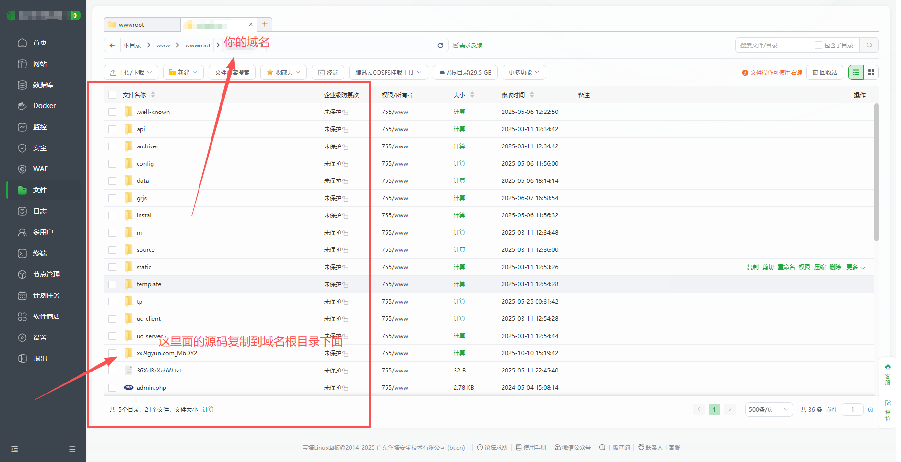Open Docker from the sidebar
The height and width of the screenshot is (462, 901).
[44, 106]
